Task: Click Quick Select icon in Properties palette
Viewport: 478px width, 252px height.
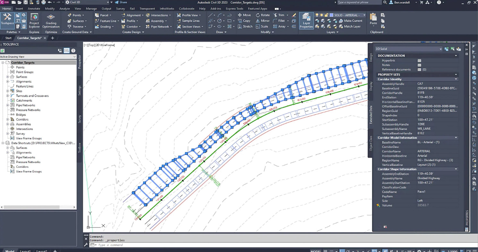Action: pos(458,49)
